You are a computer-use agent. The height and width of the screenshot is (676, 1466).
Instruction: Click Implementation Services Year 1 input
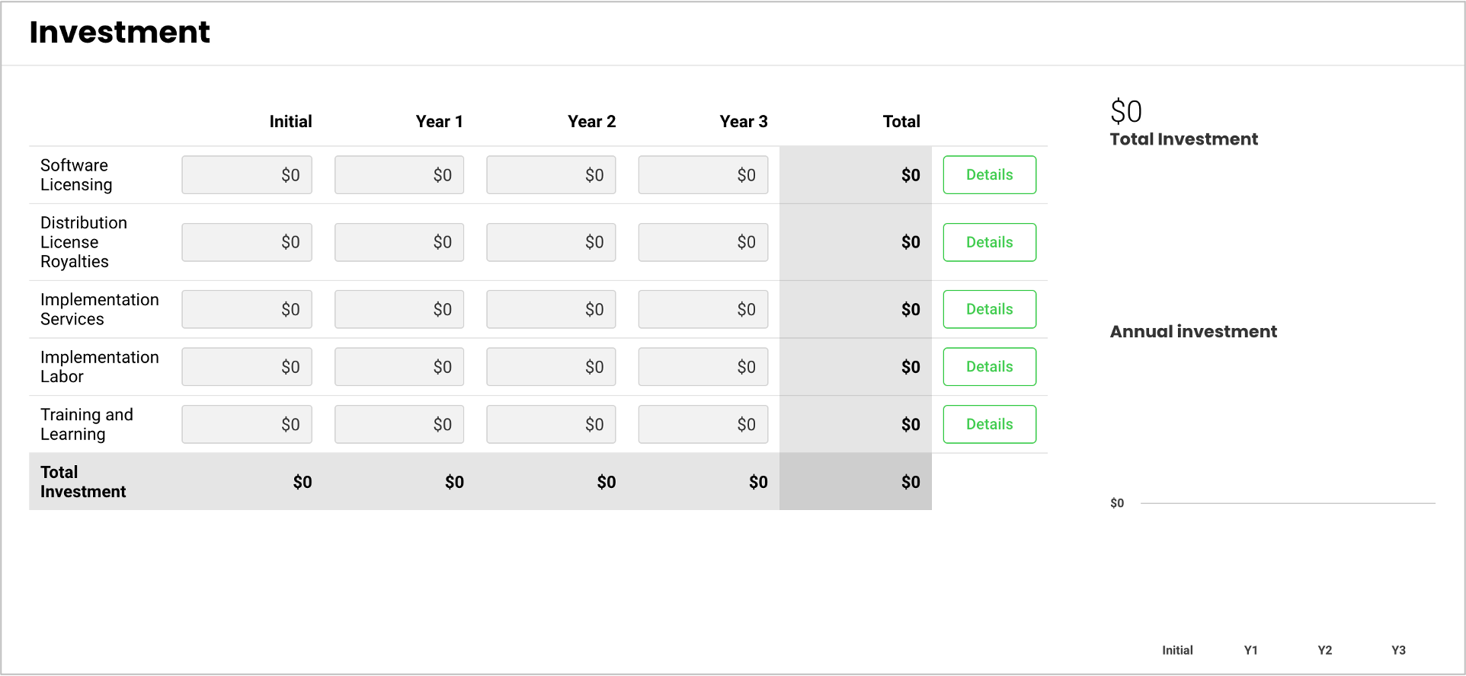pos(399,309)
